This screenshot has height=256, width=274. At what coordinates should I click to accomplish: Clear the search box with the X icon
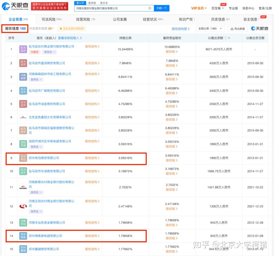pyautogui.click(x=150, y=8)
